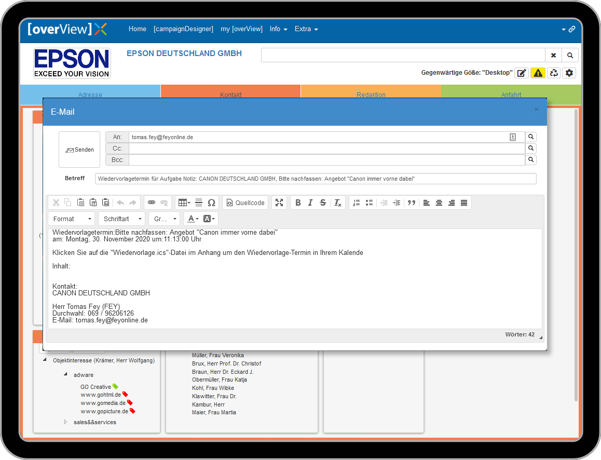Switch to the Anfahrt tab
601x460 pixels.
click(511, 94)
